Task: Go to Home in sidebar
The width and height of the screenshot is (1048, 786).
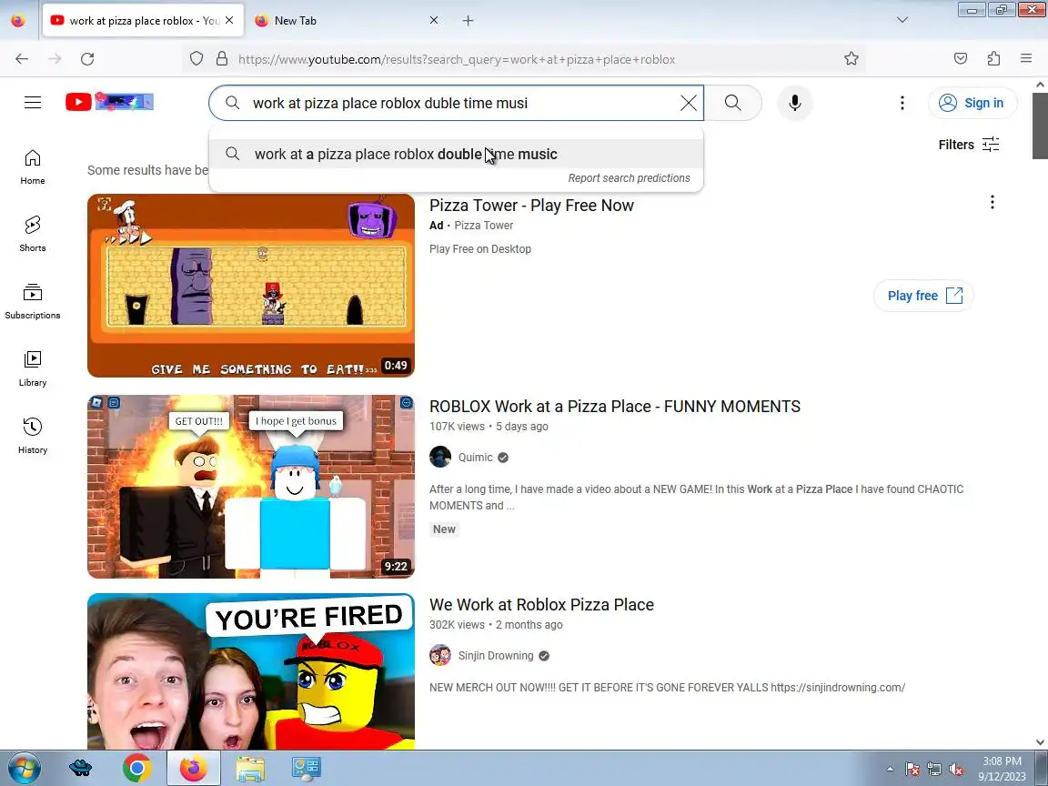Action: 33,167
